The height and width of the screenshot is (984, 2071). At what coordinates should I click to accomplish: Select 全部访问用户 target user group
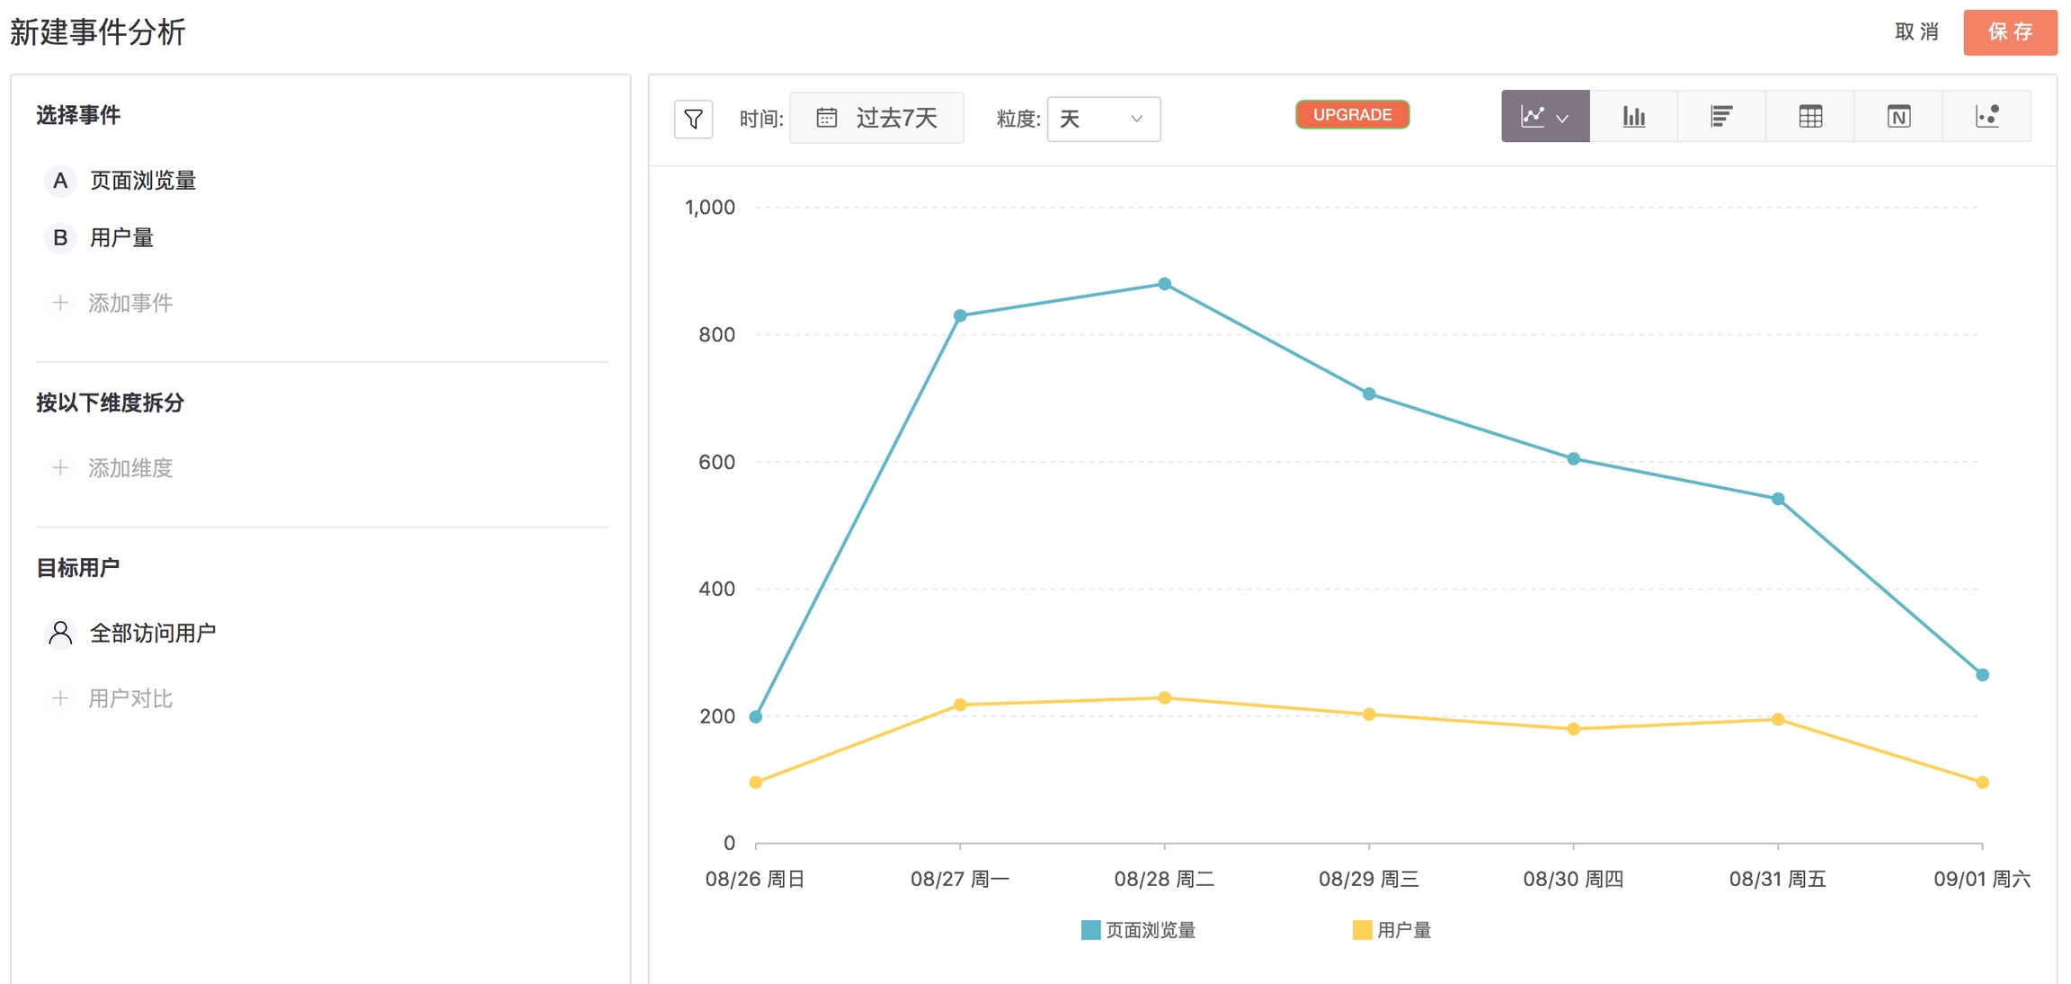pos(152,634)
